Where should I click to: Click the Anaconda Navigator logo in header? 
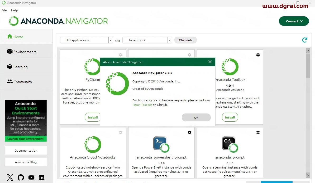pyautogui.click(x=58, y=21)
